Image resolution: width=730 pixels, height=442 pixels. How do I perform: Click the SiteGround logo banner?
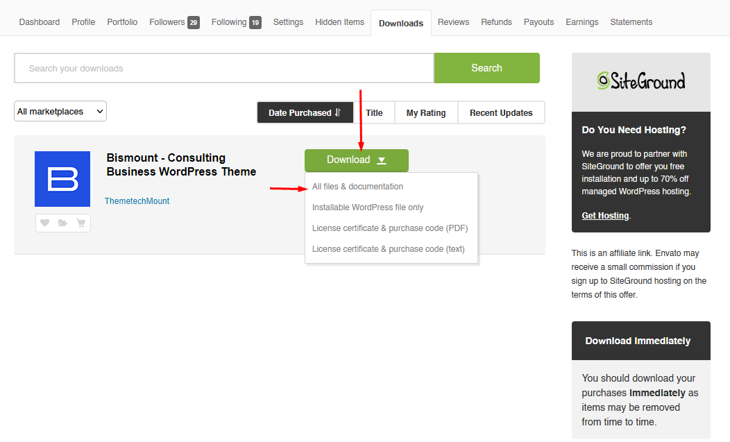tap(640, 81)
